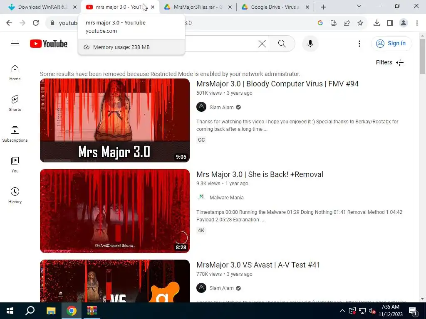Start voice search with microphone
The image size is (426, 319).
(310, 43)
